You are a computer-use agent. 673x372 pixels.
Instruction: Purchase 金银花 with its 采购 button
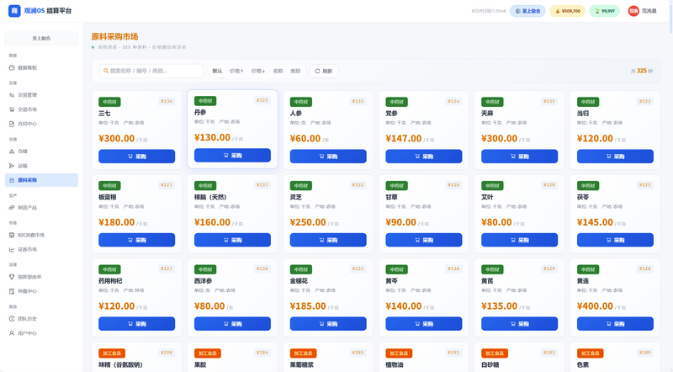coord(328,324)
